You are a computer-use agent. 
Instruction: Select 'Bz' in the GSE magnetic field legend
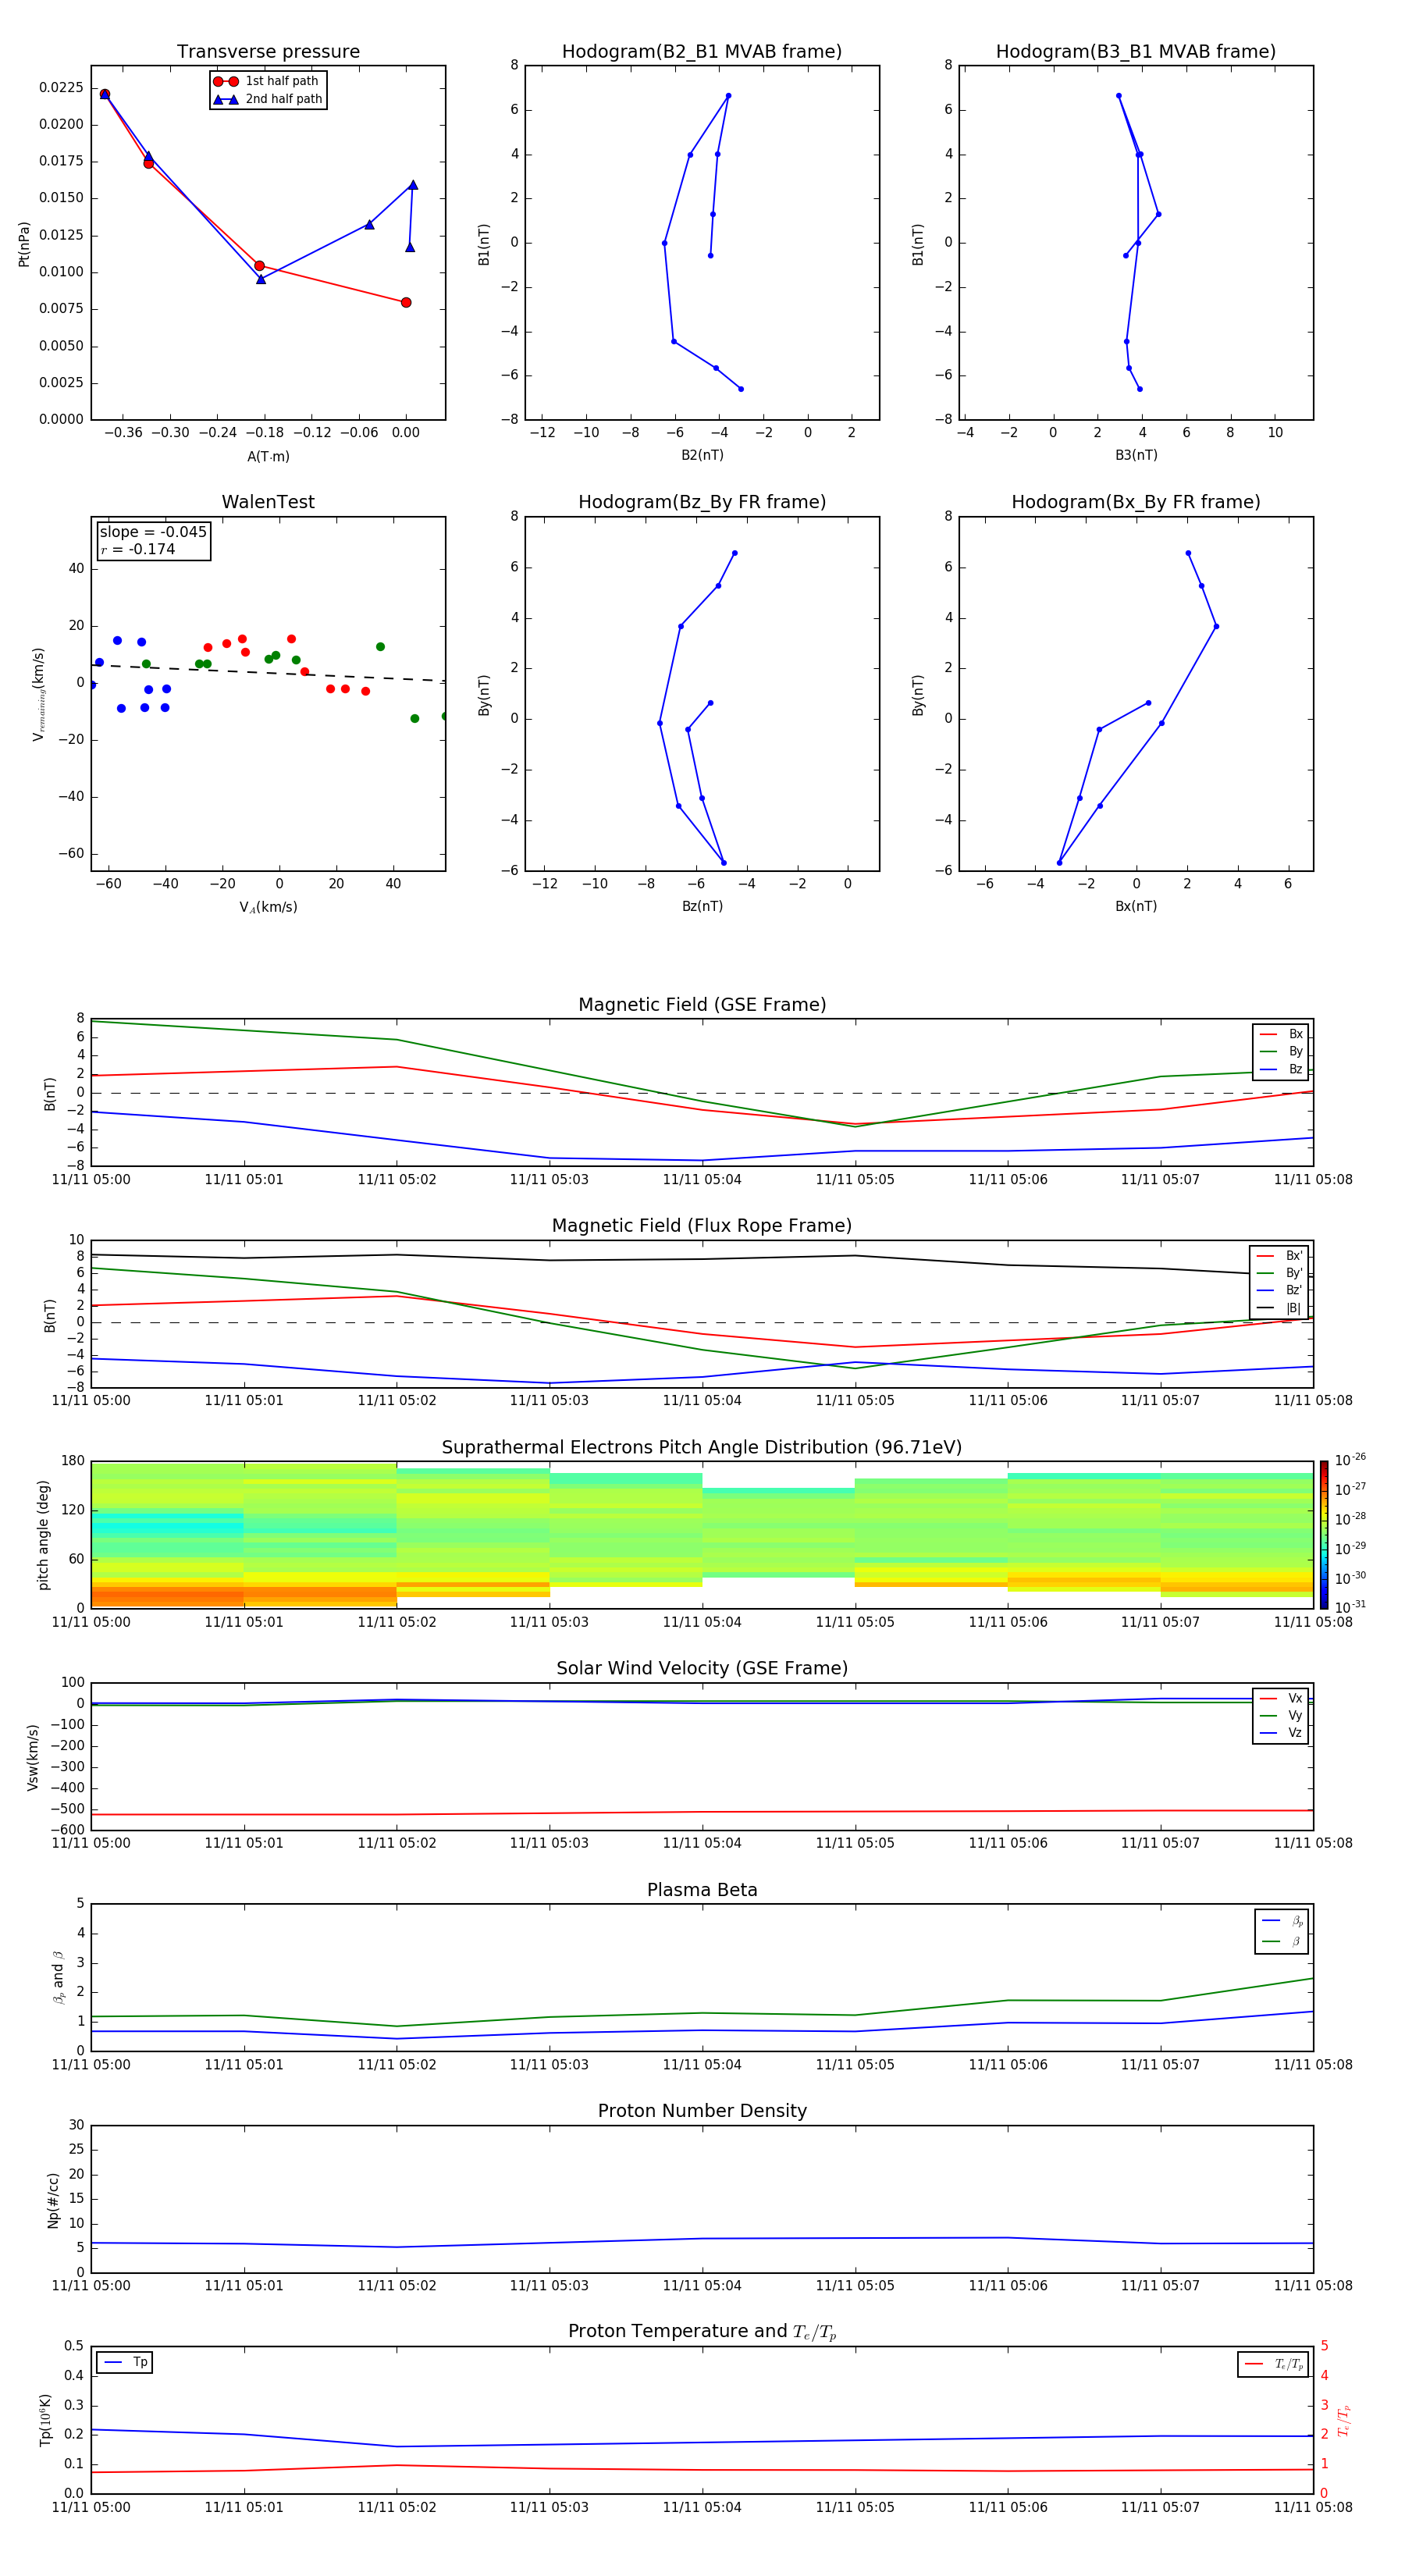(x=1281, y=1069)
